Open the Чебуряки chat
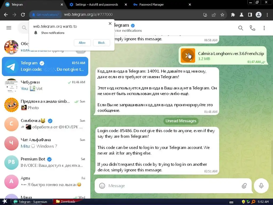This screenshot has height=205, width=273. pos(45,85)
